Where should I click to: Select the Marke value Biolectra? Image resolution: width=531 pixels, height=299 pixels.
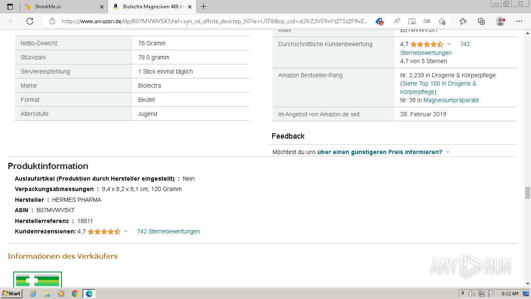pyautogui.click(x=149, y=86)
